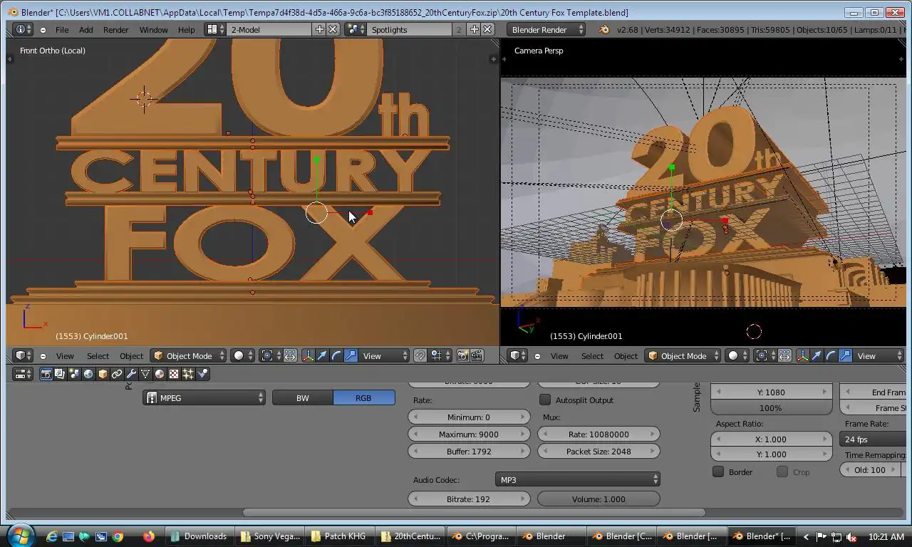Collapse the left viewport header menus
Image resolution: width=912 pixels, height=547 pixels.
pos(43,355)
